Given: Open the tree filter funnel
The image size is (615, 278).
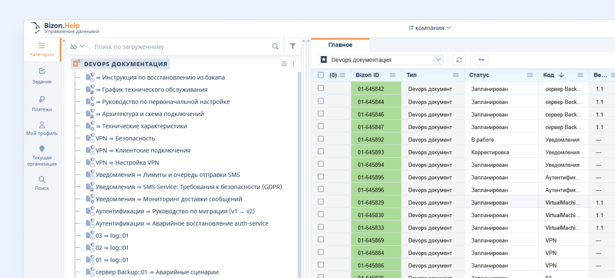Looking at the screenshot, I should (293, 46).
